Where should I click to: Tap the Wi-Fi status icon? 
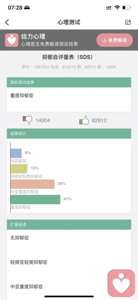(117, 8)
